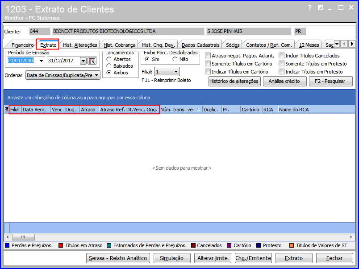Click the Filial column header
Image resolution: width=359 pixels, height=269 pixels.
pos(15,110)
